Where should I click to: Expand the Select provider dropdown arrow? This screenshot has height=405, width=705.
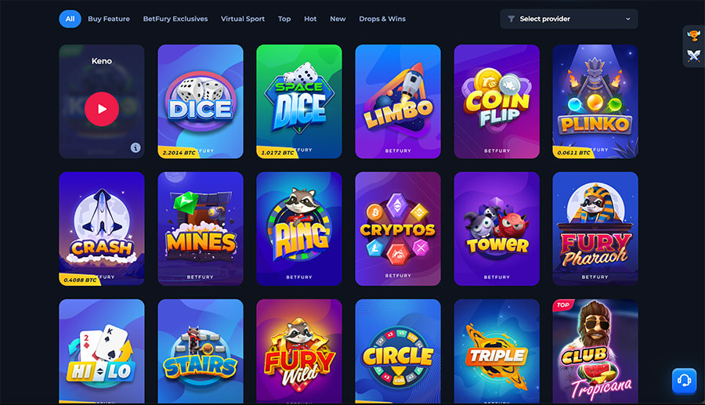click(628, 19)
